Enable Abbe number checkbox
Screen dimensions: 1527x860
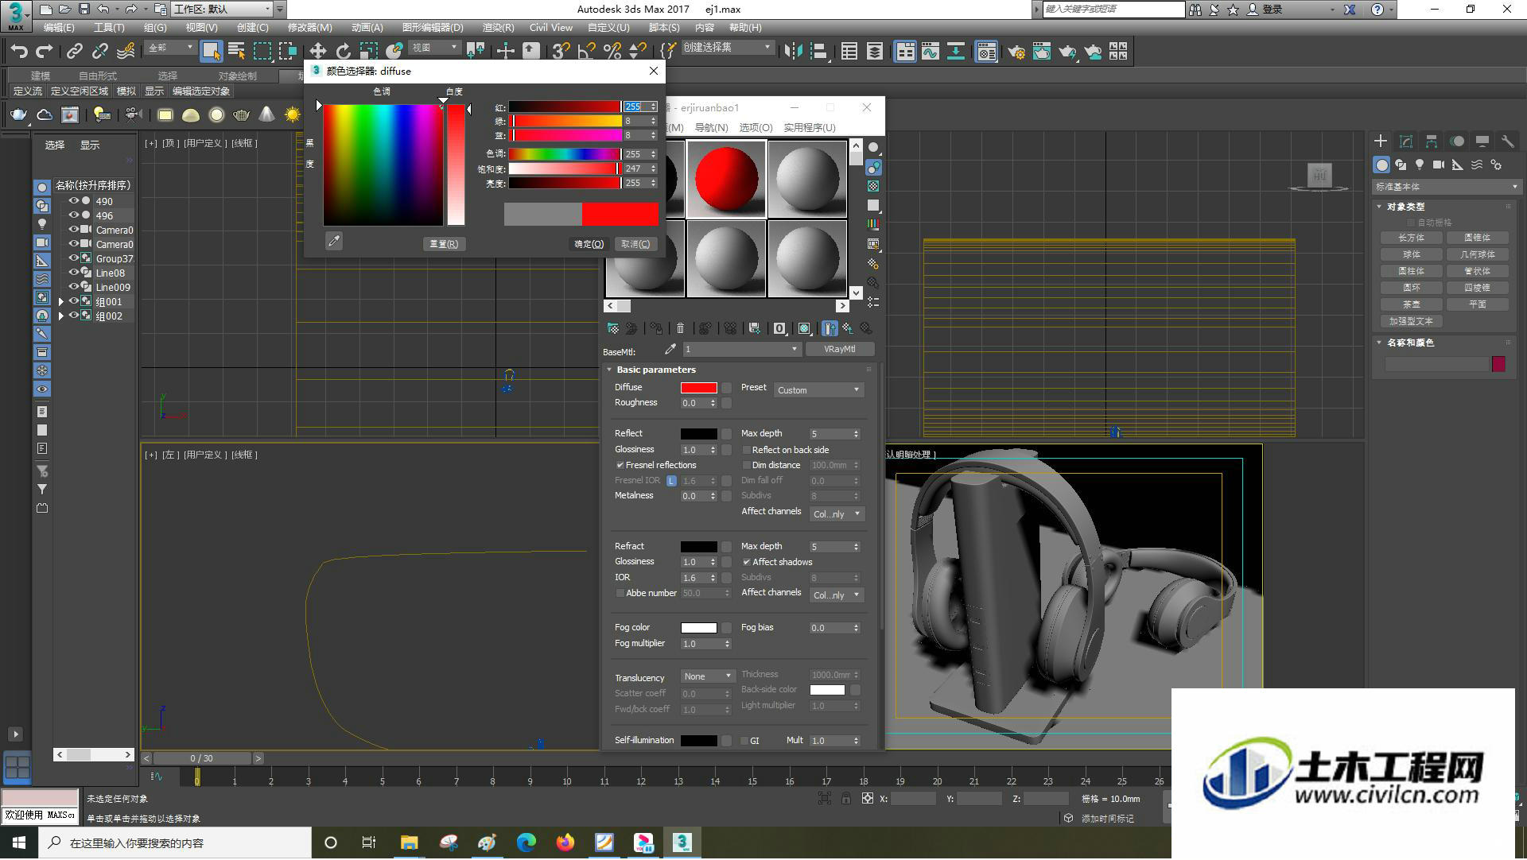click(x=620, y=594)
